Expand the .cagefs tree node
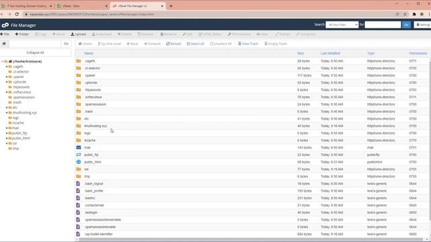The height and width of the screenshot is (242, 431). pos(7,67)
